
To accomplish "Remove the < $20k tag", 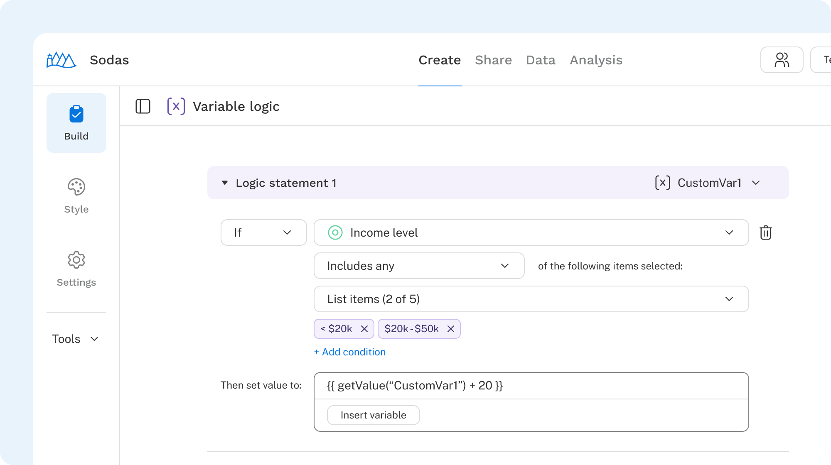I will [364, 329].
